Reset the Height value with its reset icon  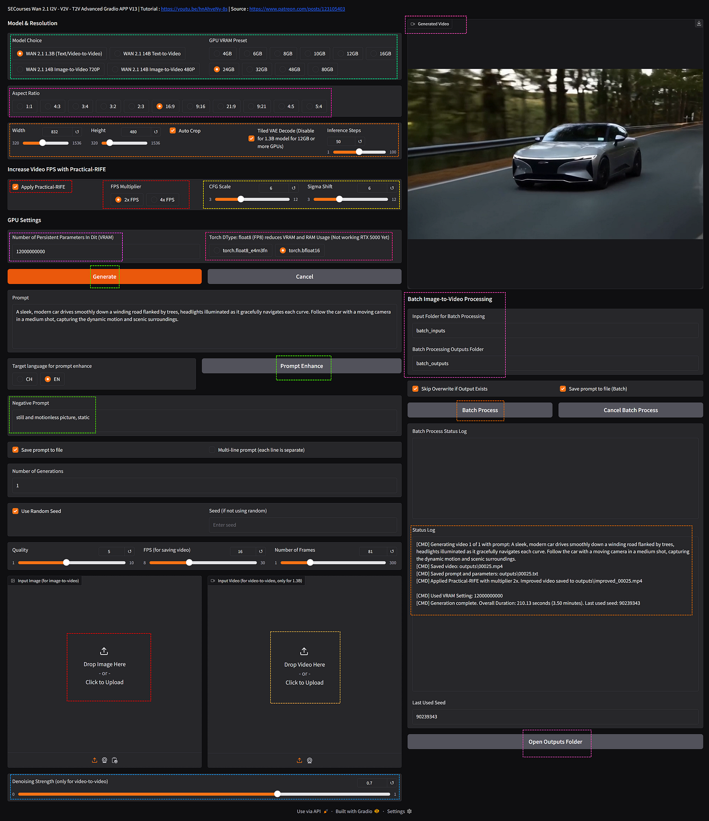(156, 132)
